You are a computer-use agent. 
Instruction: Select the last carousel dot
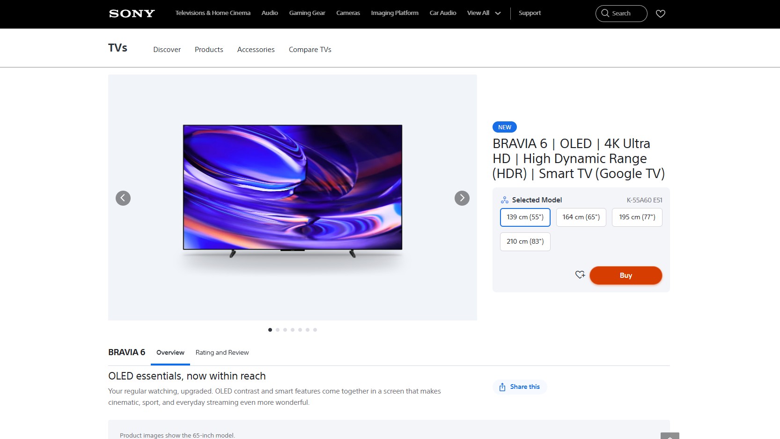point(315,330)
